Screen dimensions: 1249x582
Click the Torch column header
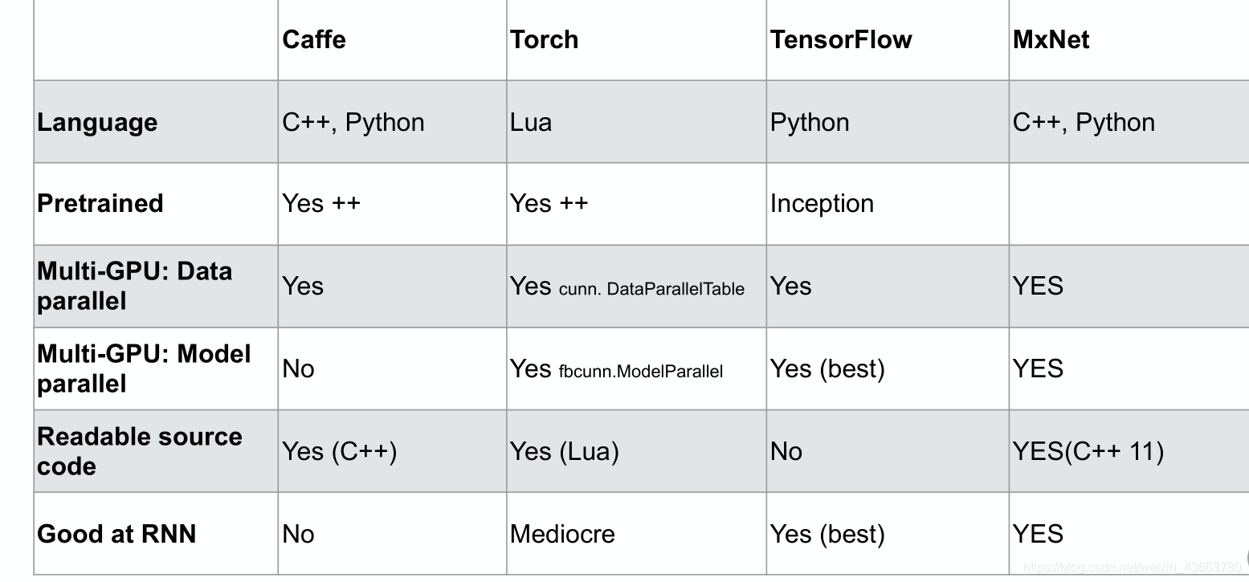click(x=544, y=39)
